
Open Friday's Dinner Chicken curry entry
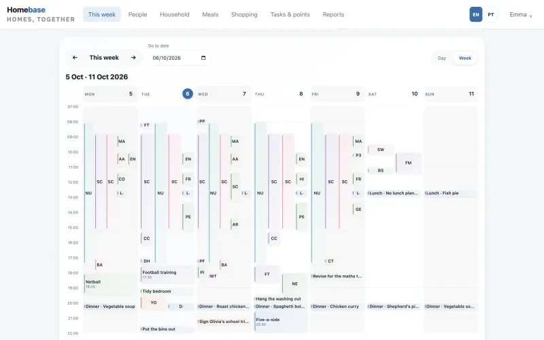[x=337, y=307]
